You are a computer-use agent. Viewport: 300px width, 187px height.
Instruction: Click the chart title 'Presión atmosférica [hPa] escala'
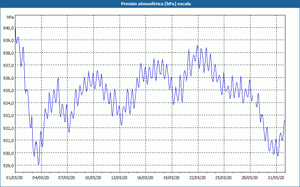coord(156,4)
